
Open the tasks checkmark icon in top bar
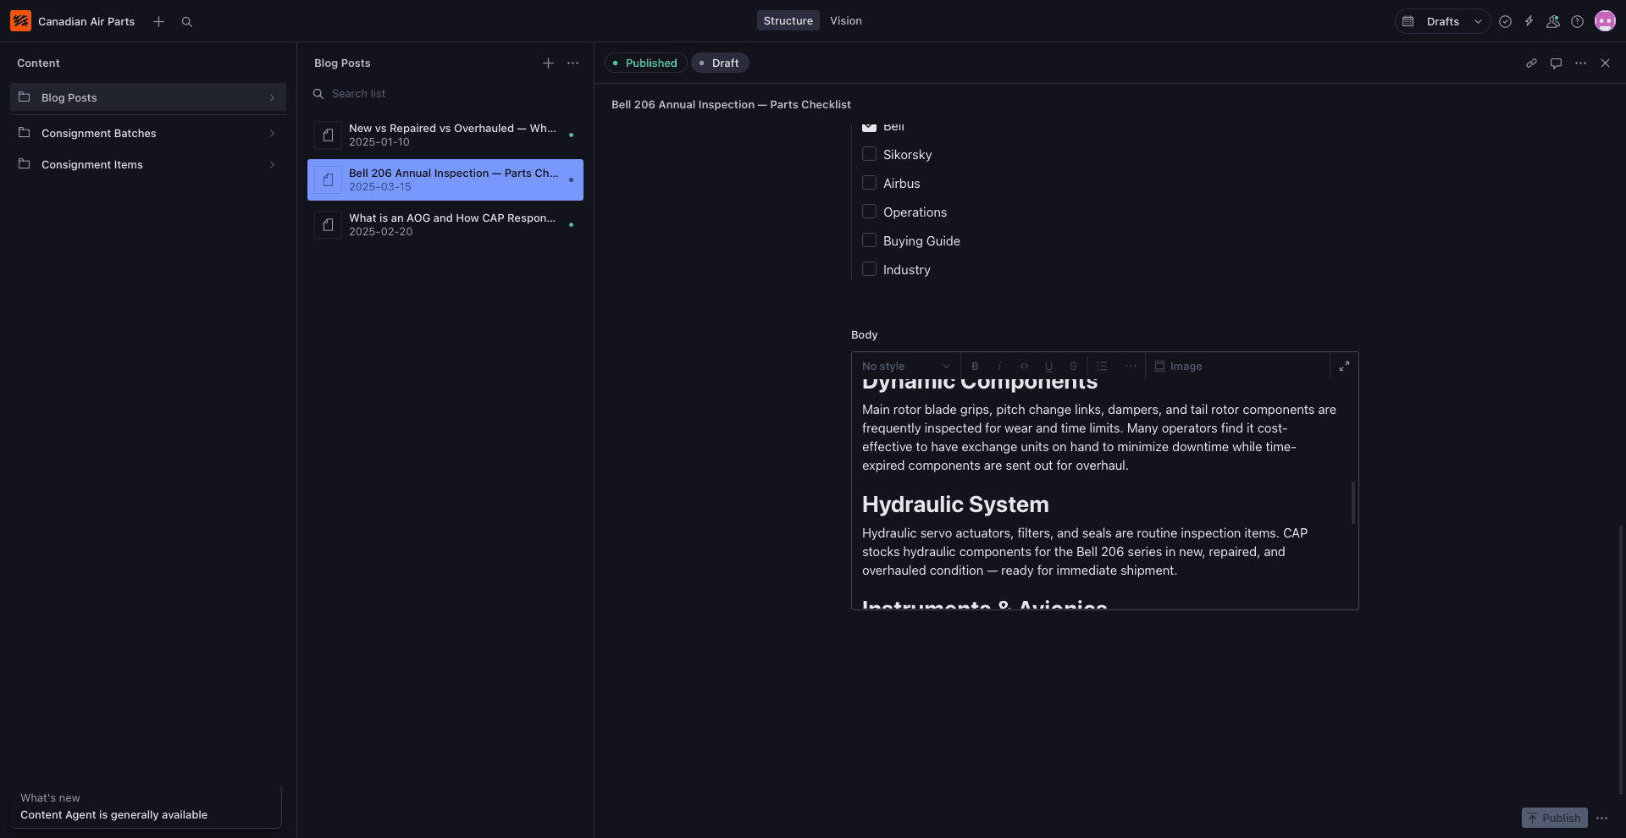[x=1505, y=21]
